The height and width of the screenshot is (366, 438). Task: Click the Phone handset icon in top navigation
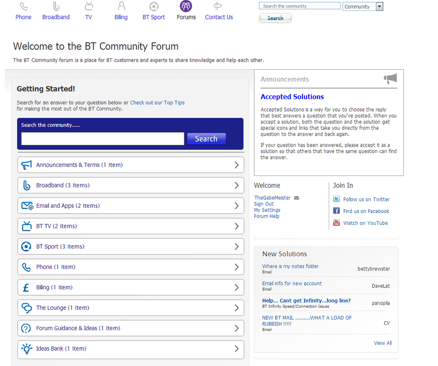pos(24,6)
